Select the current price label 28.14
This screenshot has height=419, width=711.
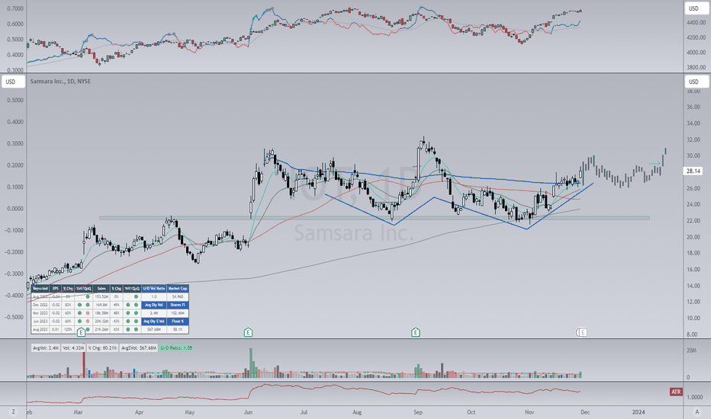(x=693, y=171)
